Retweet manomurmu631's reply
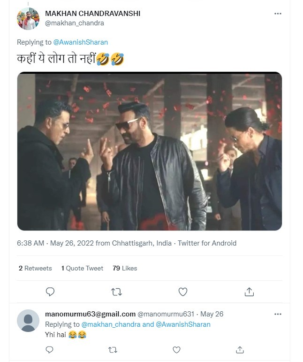 click(x=113, y=350)
